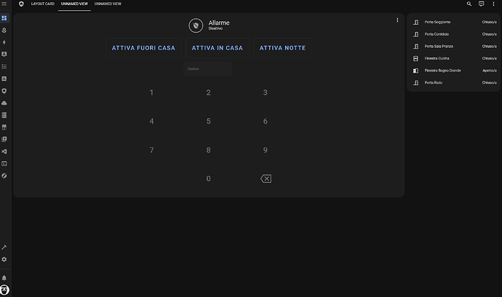Tap keypad digit 6
Image resolution: width=502 pixels, height=297 pixels.
(265, 121)
